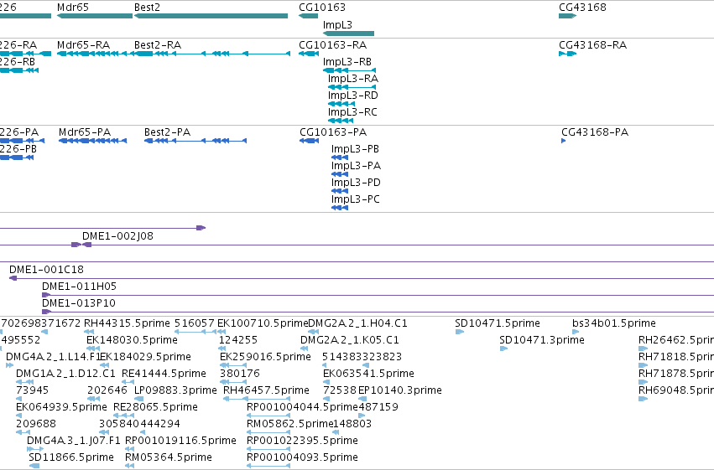Click the CG43168 gene bar
The height and width of the screenshot is (470, 714).
[x=568, y=16]
